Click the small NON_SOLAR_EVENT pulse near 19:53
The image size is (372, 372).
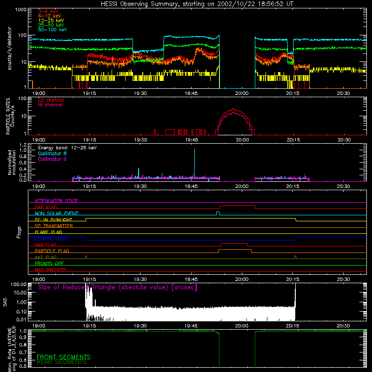(x=218, y=213)
